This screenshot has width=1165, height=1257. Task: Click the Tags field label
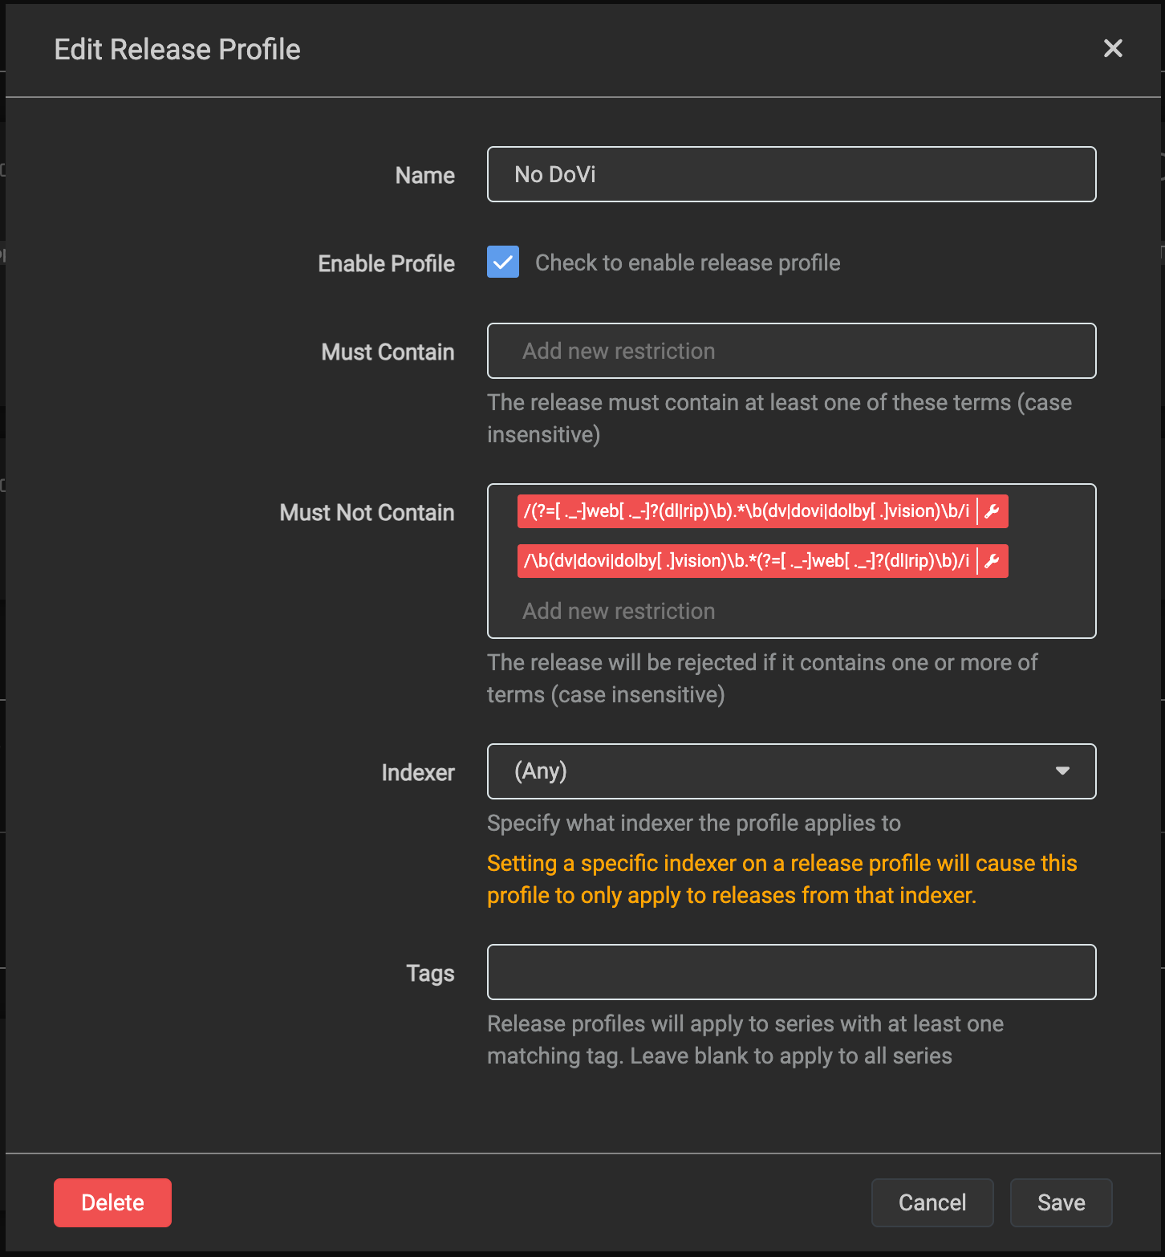(430, 974)
